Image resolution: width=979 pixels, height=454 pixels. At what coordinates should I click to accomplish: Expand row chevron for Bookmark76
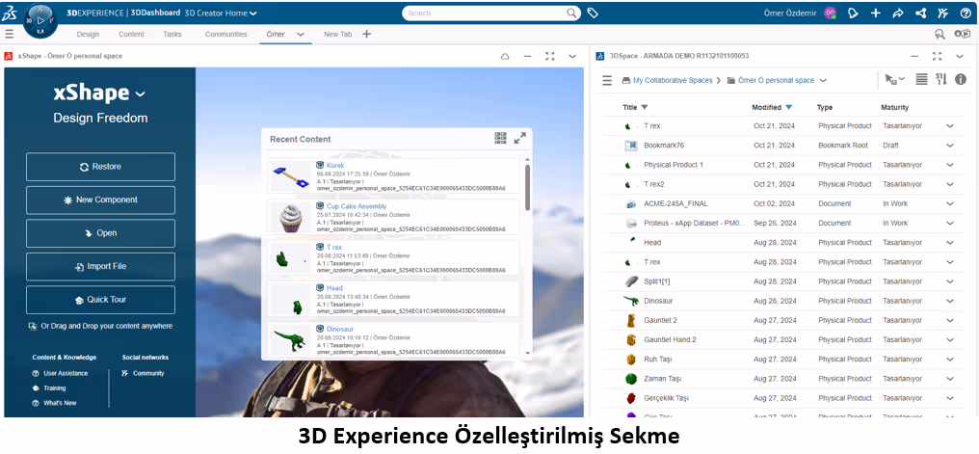point(950,146)
